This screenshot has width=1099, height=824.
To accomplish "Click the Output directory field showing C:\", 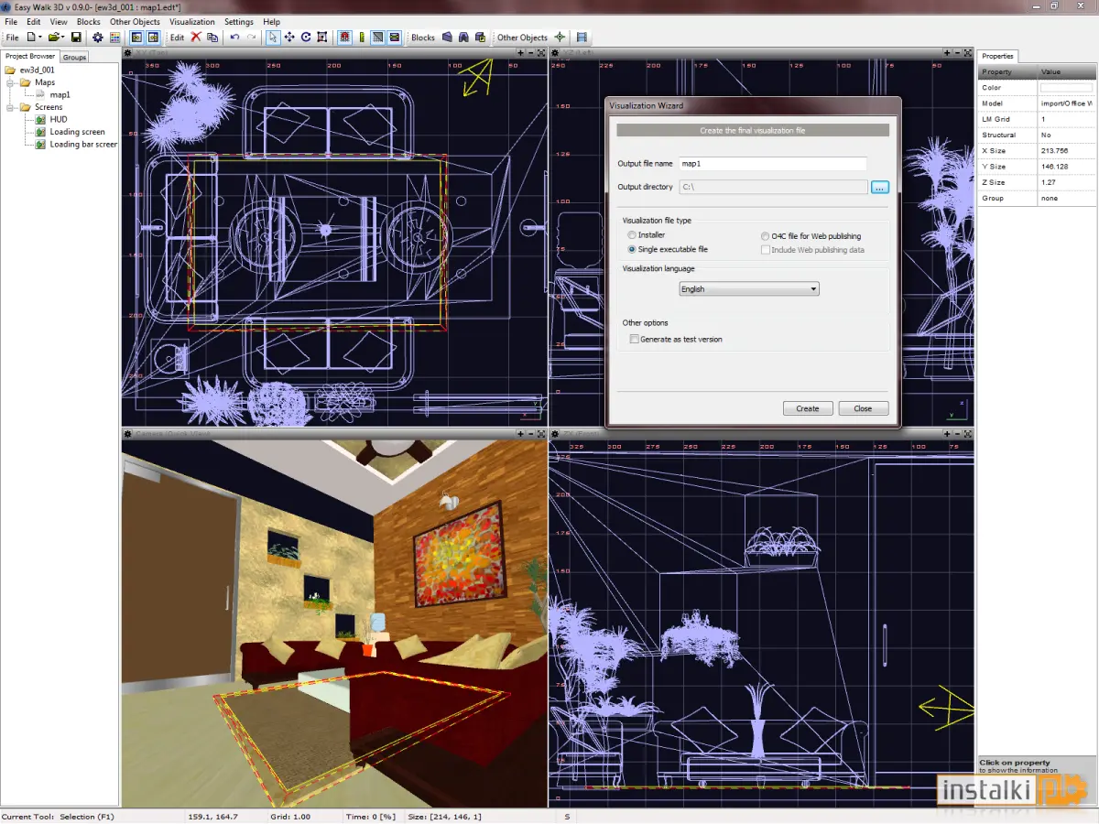I will [x=773, y=187].
